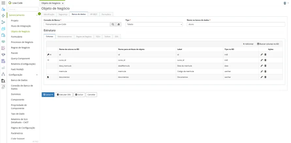Screen dimensions: 291x143
Task: Click the sidebar search input
Action: point(23,9)
